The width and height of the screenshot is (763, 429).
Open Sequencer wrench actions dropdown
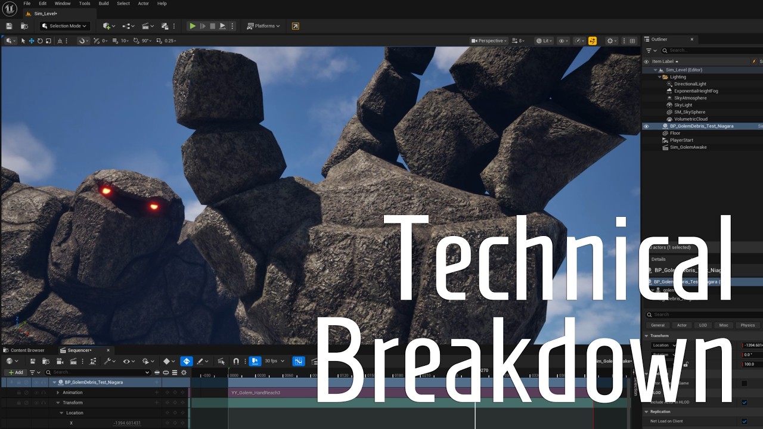[109, 361]
